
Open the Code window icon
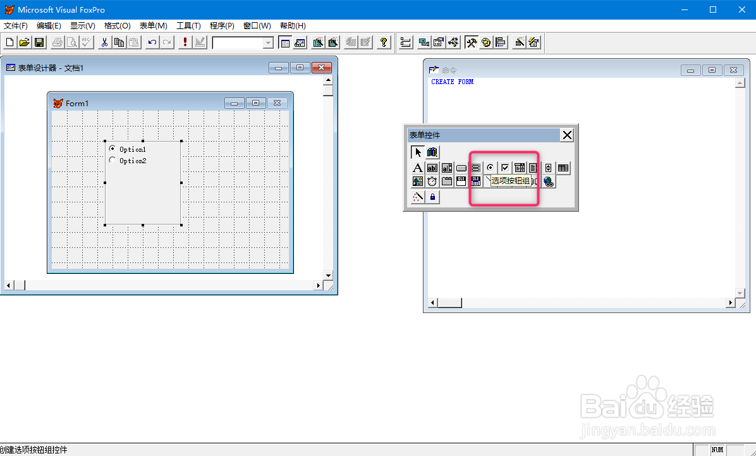(x=453, y=42)
